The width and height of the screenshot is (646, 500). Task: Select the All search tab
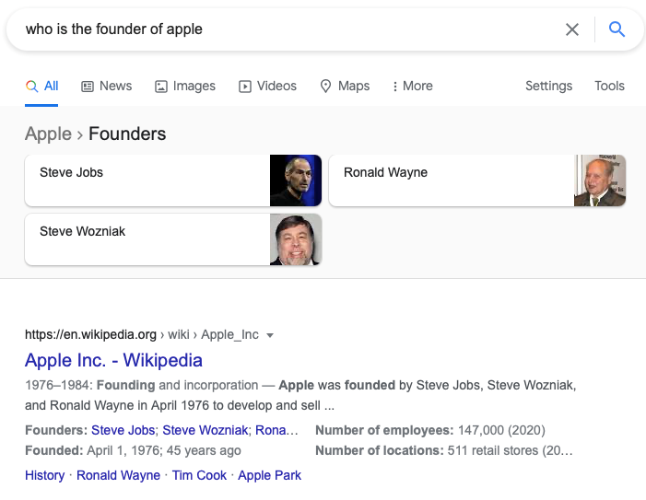pos(41,86)
